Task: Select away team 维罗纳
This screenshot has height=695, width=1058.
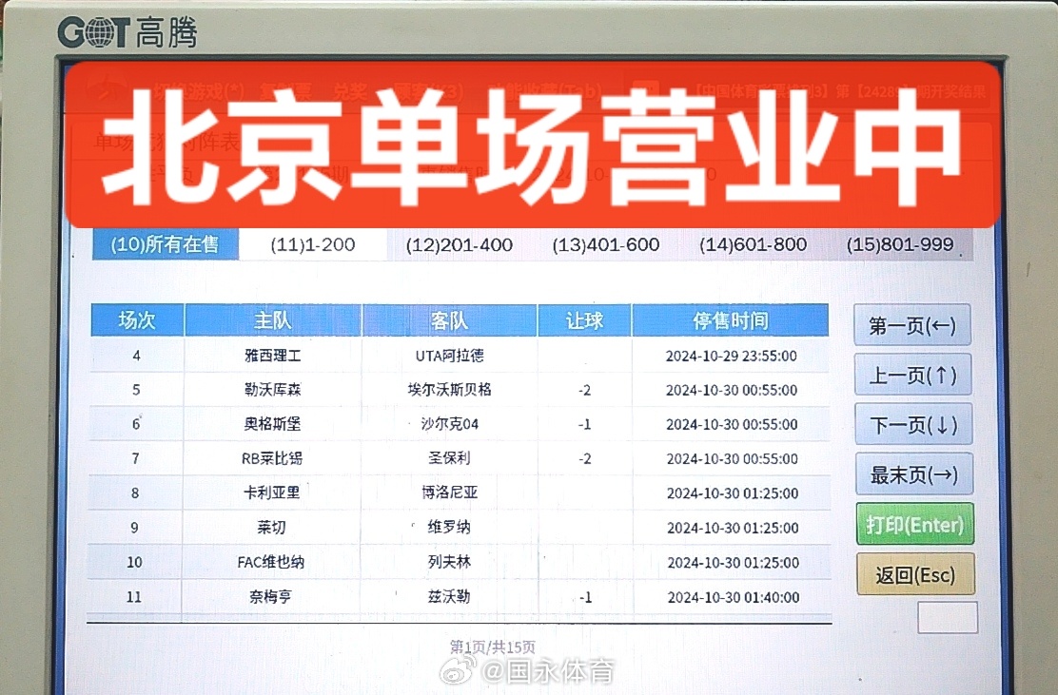Action: (x=449, y=527)
